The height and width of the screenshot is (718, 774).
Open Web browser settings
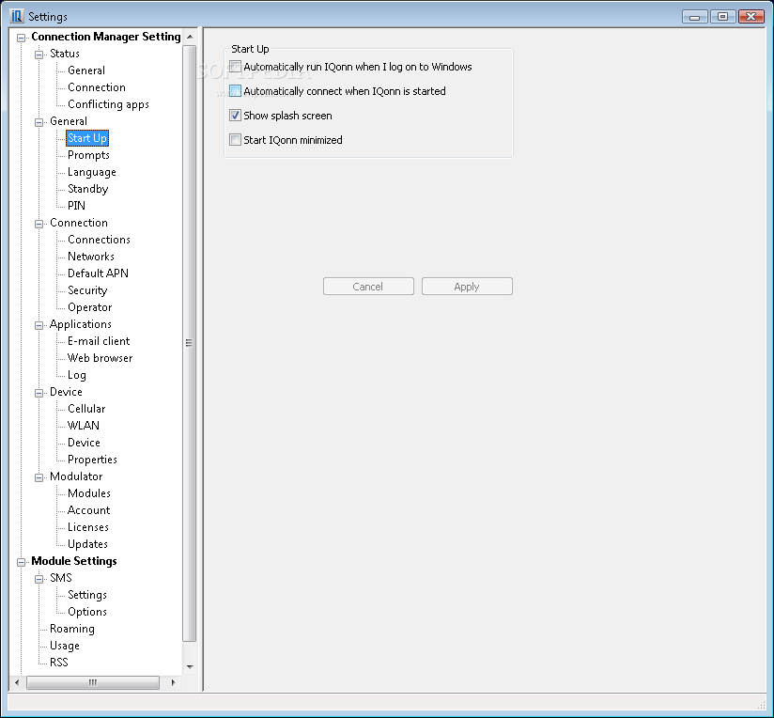tap(100, 357)
